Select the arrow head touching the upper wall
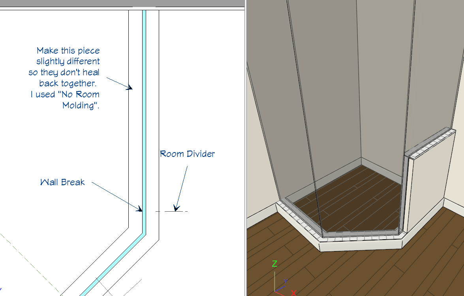This screenshot has width=464, height=296. (129, 87)
